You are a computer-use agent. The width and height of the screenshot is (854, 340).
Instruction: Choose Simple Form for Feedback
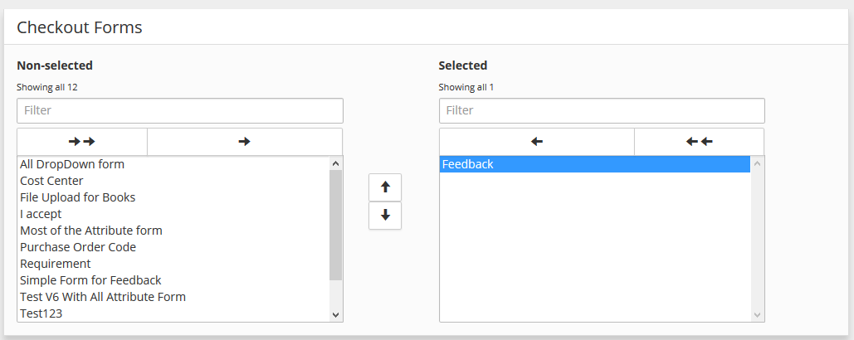point(90,280)
